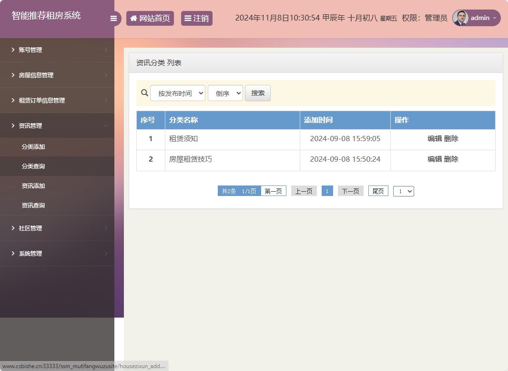Collapse 资讯管理 menu
This screenshot has height=371, width=508.
pyautogui.click(x=57, y=126)
